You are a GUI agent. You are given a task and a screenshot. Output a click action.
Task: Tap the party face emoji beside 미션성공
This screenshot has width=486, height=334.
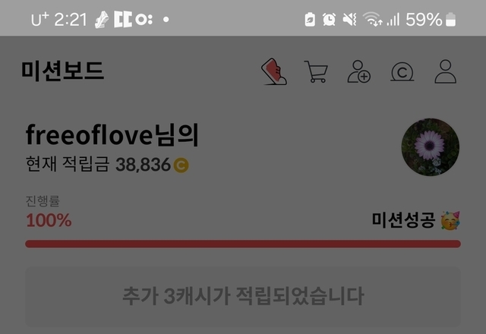450,221
